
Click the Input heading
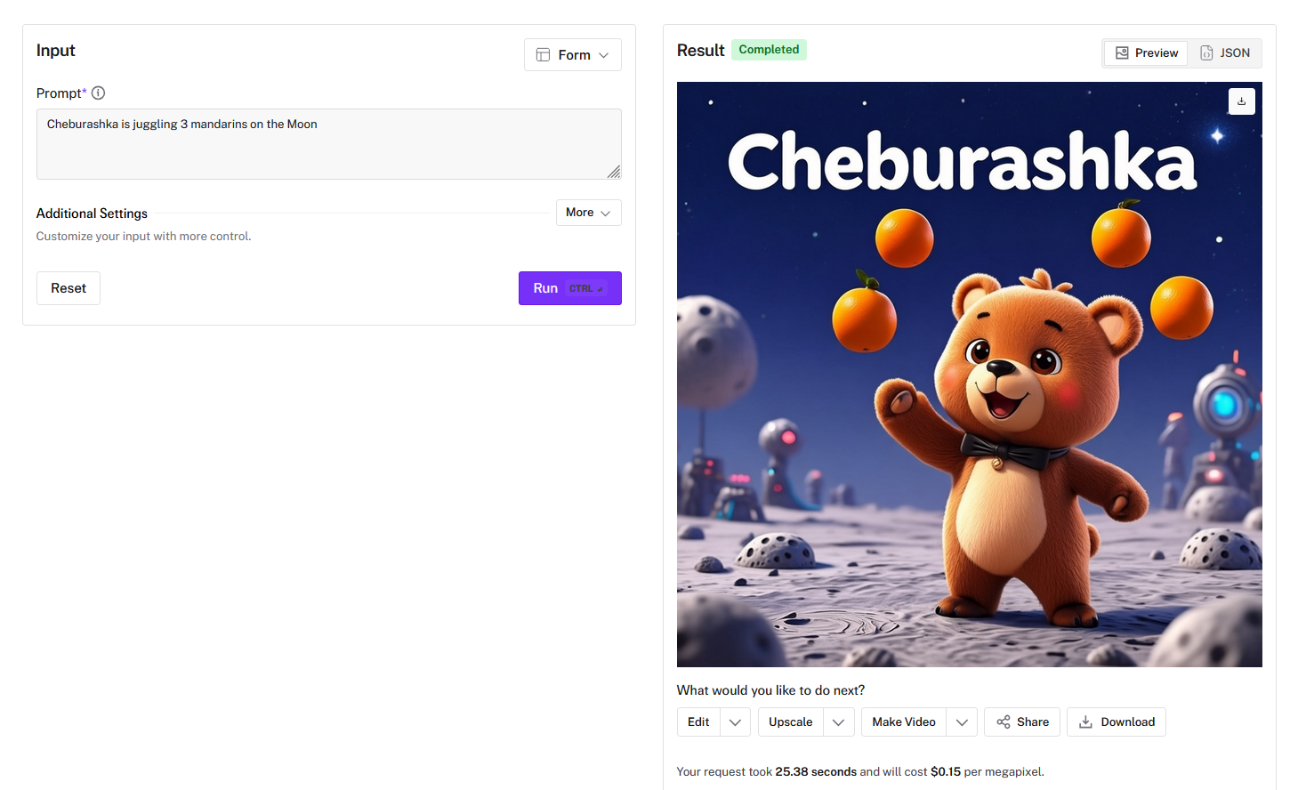[56, 51]
